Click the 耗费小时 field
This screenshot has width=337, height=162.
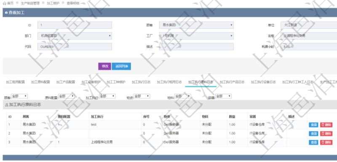[309, 47]
